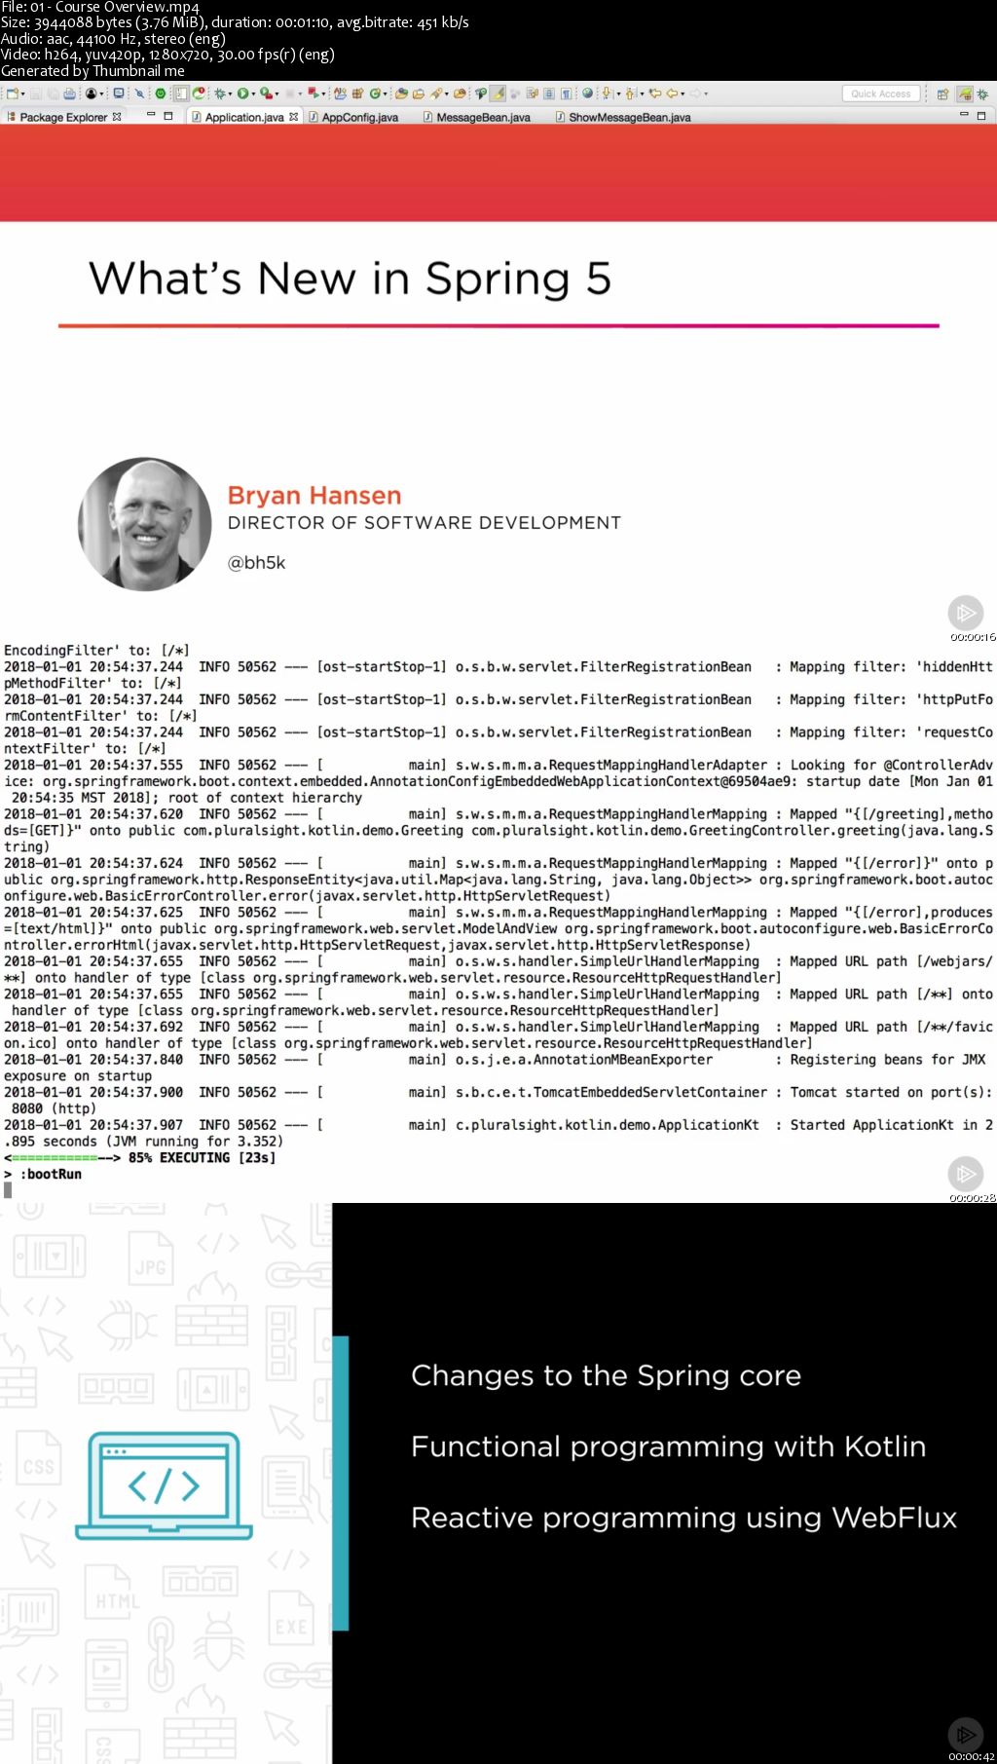
Task: Minimize the editor area
Action: pos(964,115)
